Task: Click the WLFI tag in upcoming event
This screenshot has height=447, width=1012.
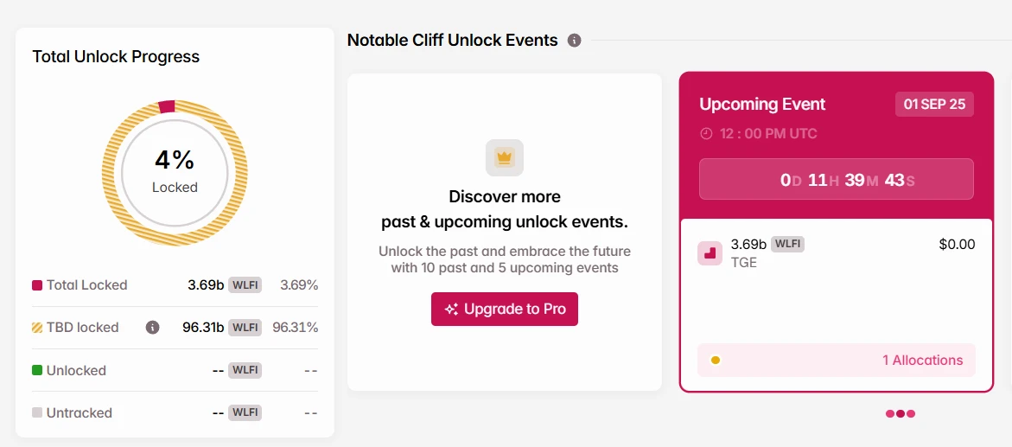Action: point(787,244)
